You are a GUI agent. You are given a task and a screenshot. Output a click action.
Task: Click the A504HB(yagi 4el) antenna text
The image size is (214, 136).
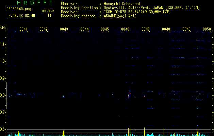pyautogui.click(x=120, y=16)
